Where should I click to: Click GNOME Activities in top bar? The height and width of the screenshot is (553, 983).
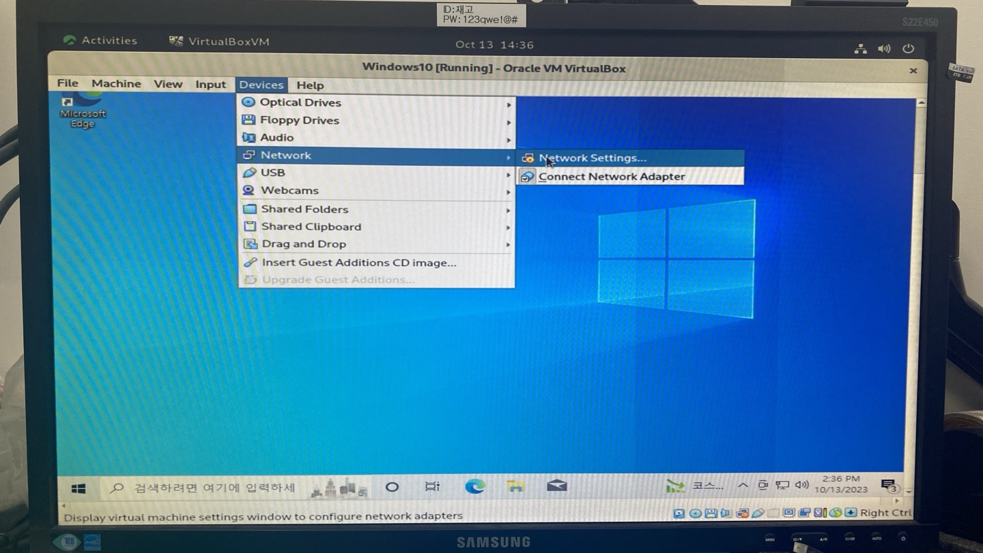coord(100,40)
